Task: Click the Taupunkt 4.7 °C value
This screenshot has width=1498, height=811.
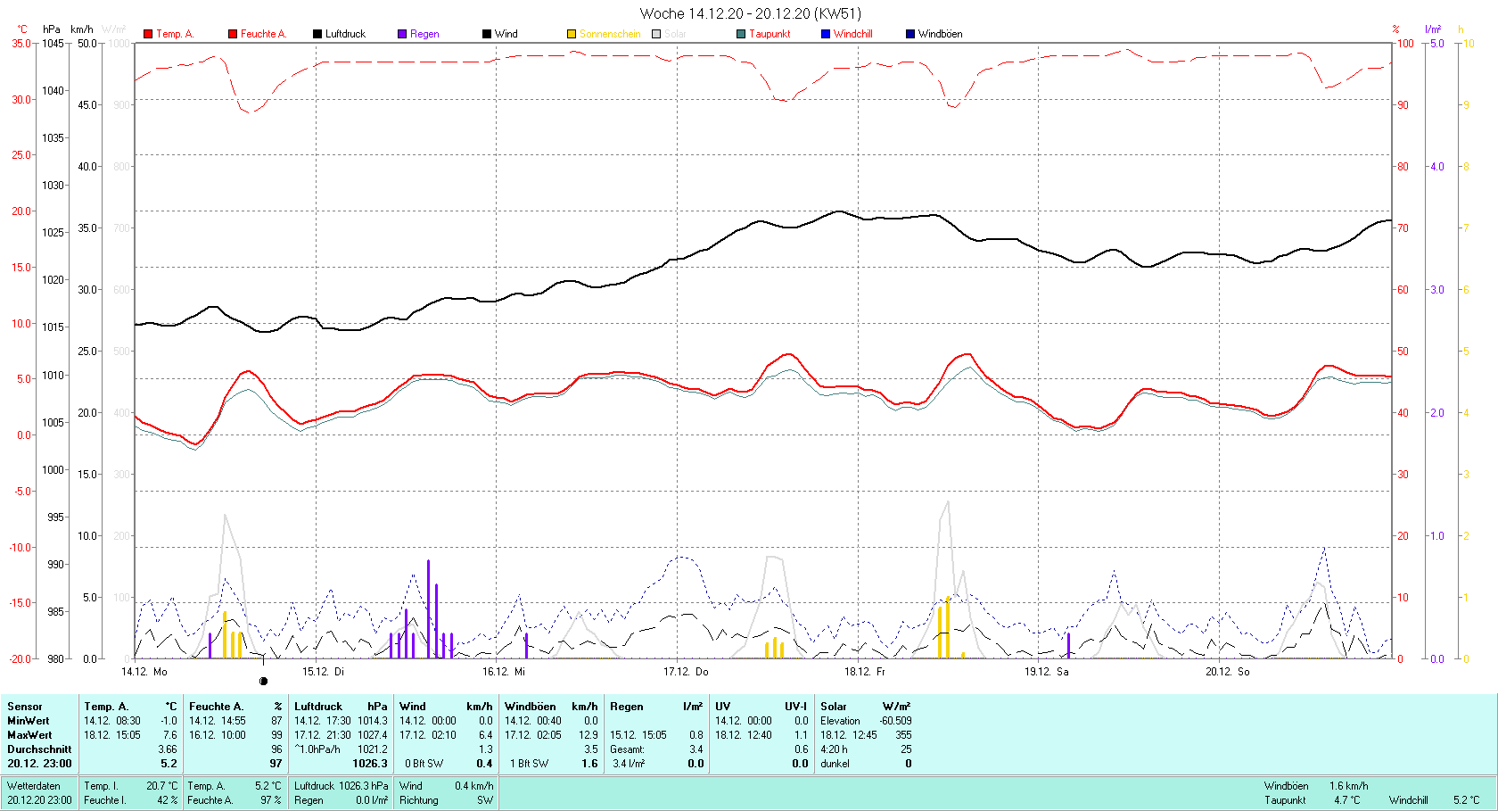Action: click(1347, 799)
